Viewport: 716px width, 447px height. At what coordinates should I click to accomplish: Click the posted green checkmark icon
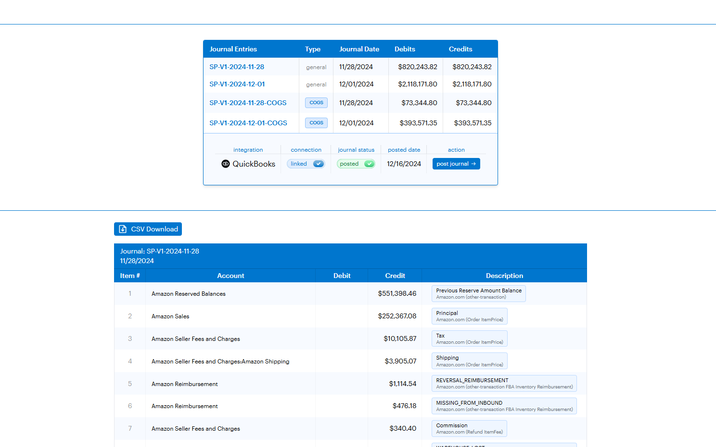point(369,164)
